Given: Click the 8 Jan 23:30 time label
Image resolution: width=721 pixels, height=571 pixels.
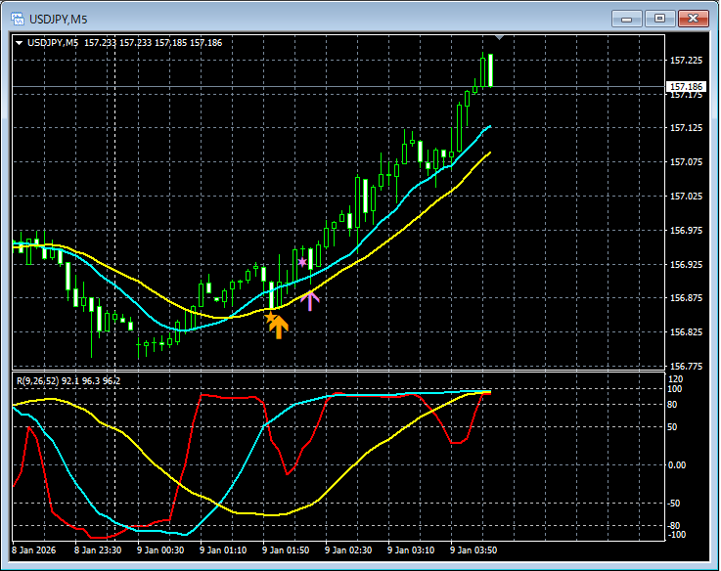Looking at the screenshot, I should [x=98, y=550].
